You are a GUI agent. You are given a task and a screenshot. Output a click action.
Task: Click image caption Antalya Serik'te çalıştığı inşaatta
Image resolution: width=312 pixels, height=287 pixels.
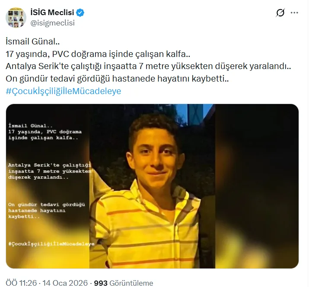coord(50,171)
